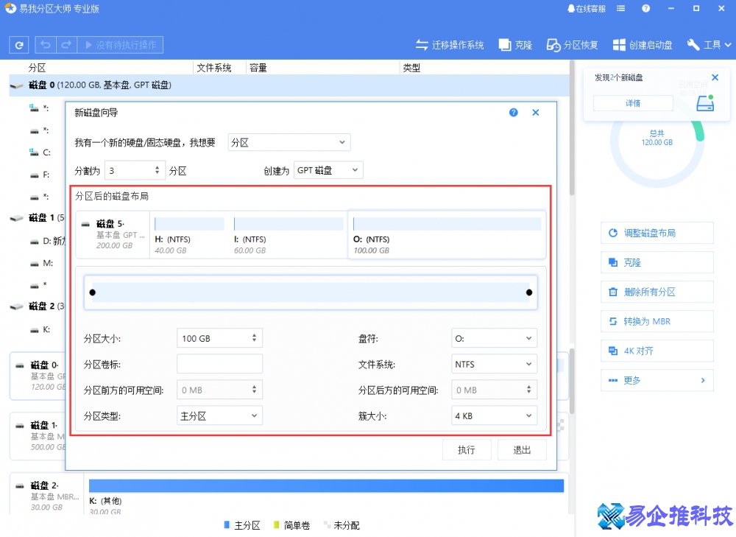Open the 克隆 (Clone) feature in the toolbar
This screenshot has height=537, width=736.
[515, 44]
